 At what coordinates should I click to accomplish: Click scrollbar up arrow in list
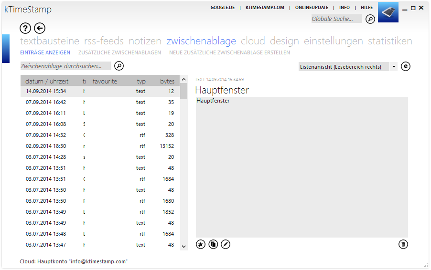pos(184,79)
